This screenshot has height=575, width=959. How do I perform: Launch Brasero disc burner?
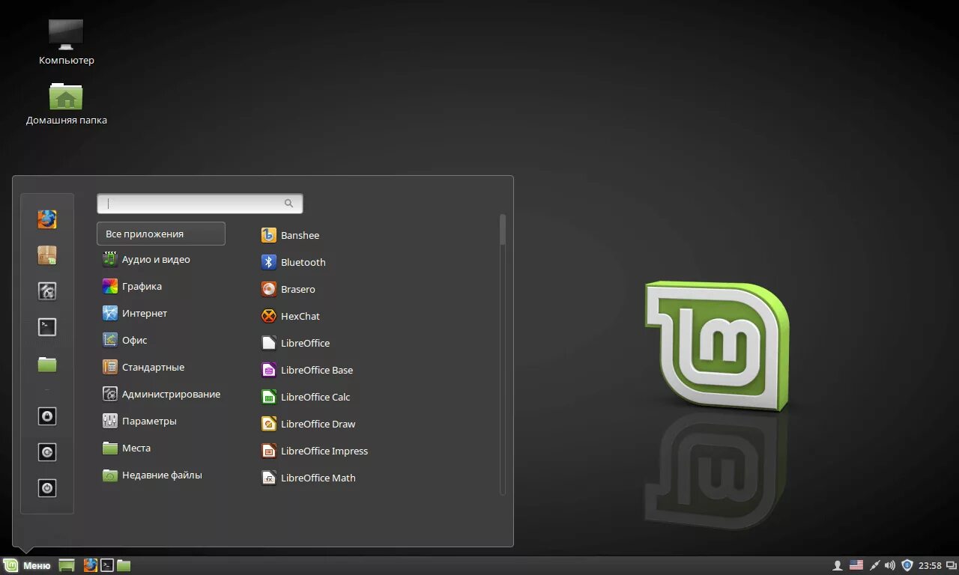tap(288, 289)
